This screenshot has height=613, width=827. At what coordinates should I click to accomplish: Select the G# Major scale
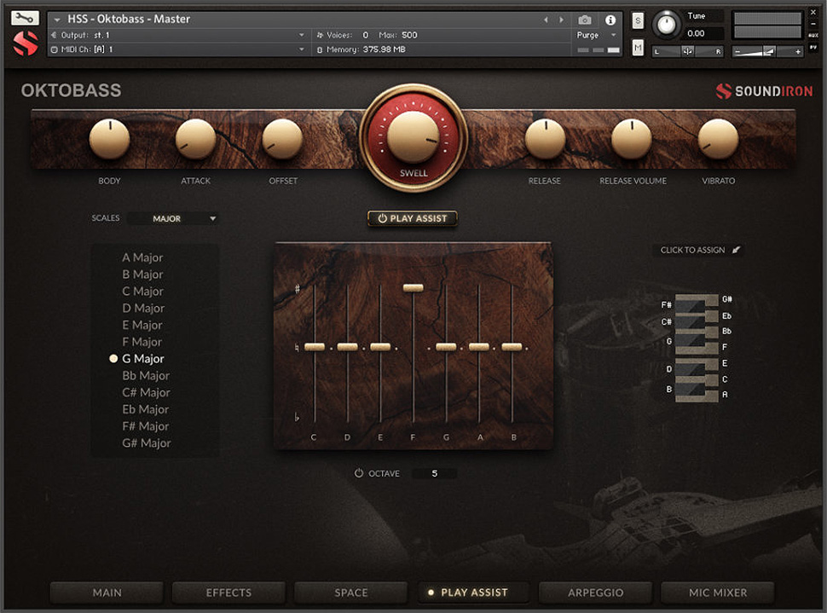[x=147, y=443]
